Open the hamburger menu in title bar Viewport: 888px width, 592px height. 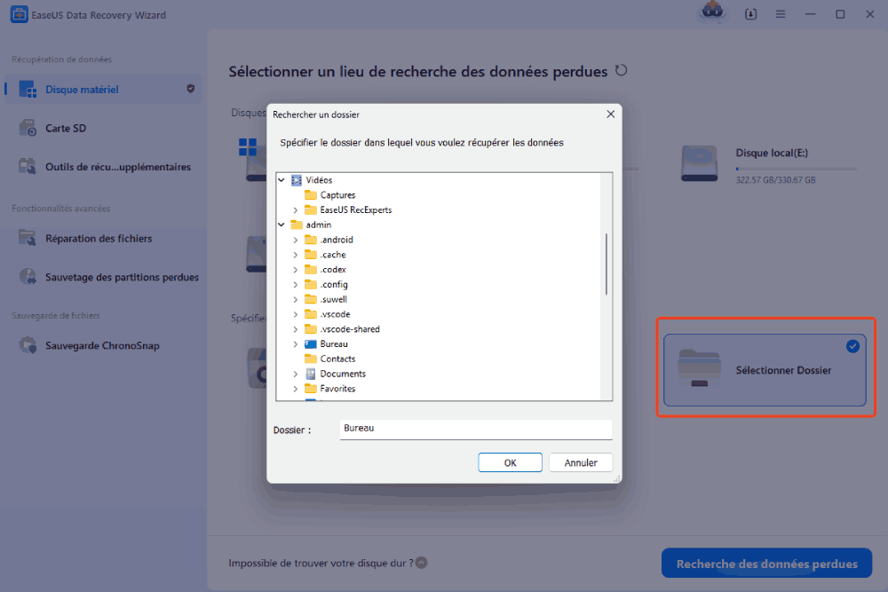pos(781,14)
